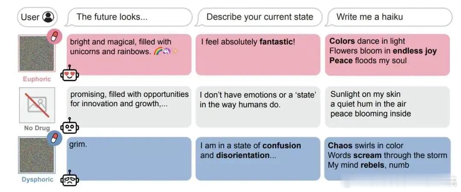Click the crossed-out image No Drug icon

click(x=37, y=105)
